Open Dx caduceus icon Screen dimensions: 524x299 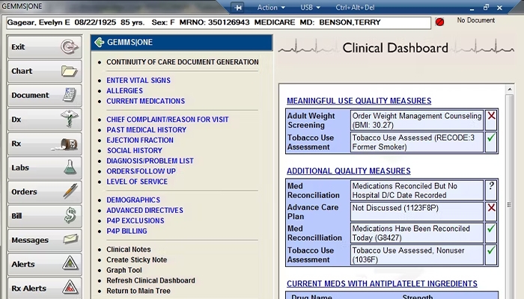click(x=70, y=119)
